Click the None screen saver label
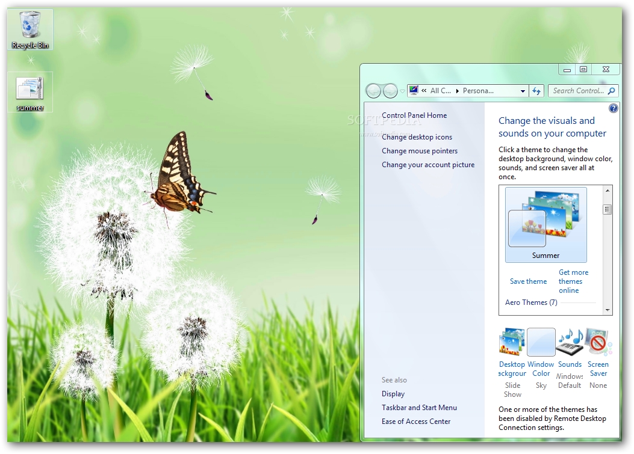 point(598,385)
